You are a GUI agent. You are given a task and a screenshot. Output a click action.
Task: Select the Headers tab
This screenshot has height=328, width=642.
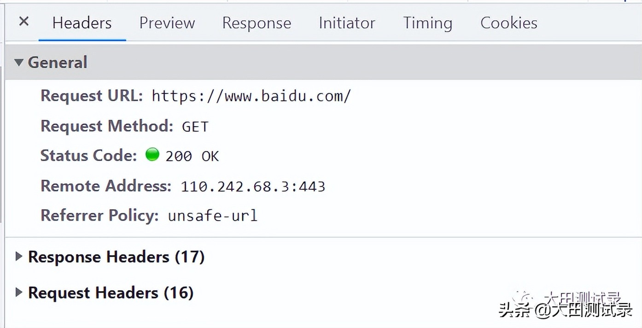(x=82, y=23)
